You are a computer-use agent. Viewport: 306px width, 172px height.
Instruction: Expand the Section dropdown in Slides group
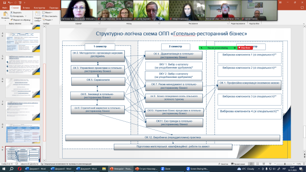(x=48, y=20)
